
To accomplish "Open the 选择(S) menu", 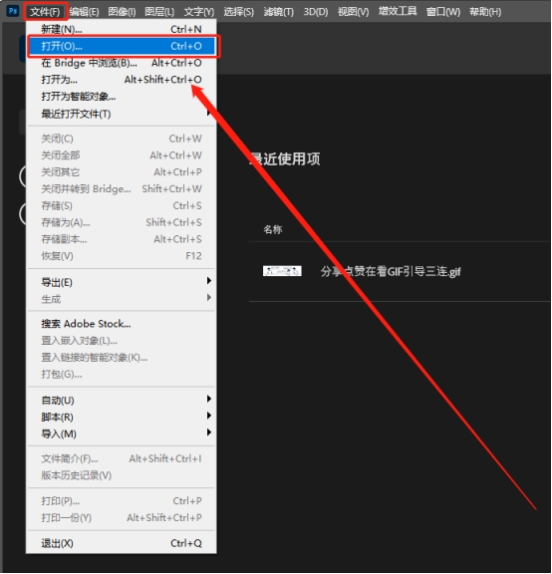I will [239, 12].
